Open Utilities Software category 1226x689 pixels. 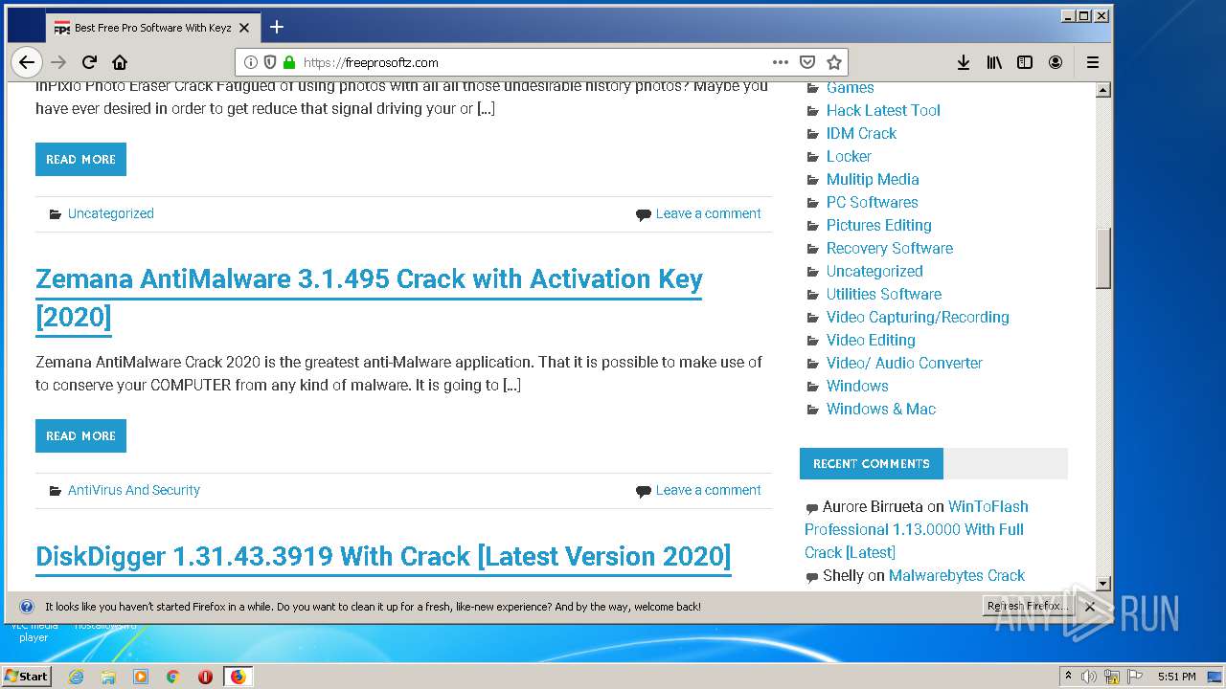coord(884,294)
